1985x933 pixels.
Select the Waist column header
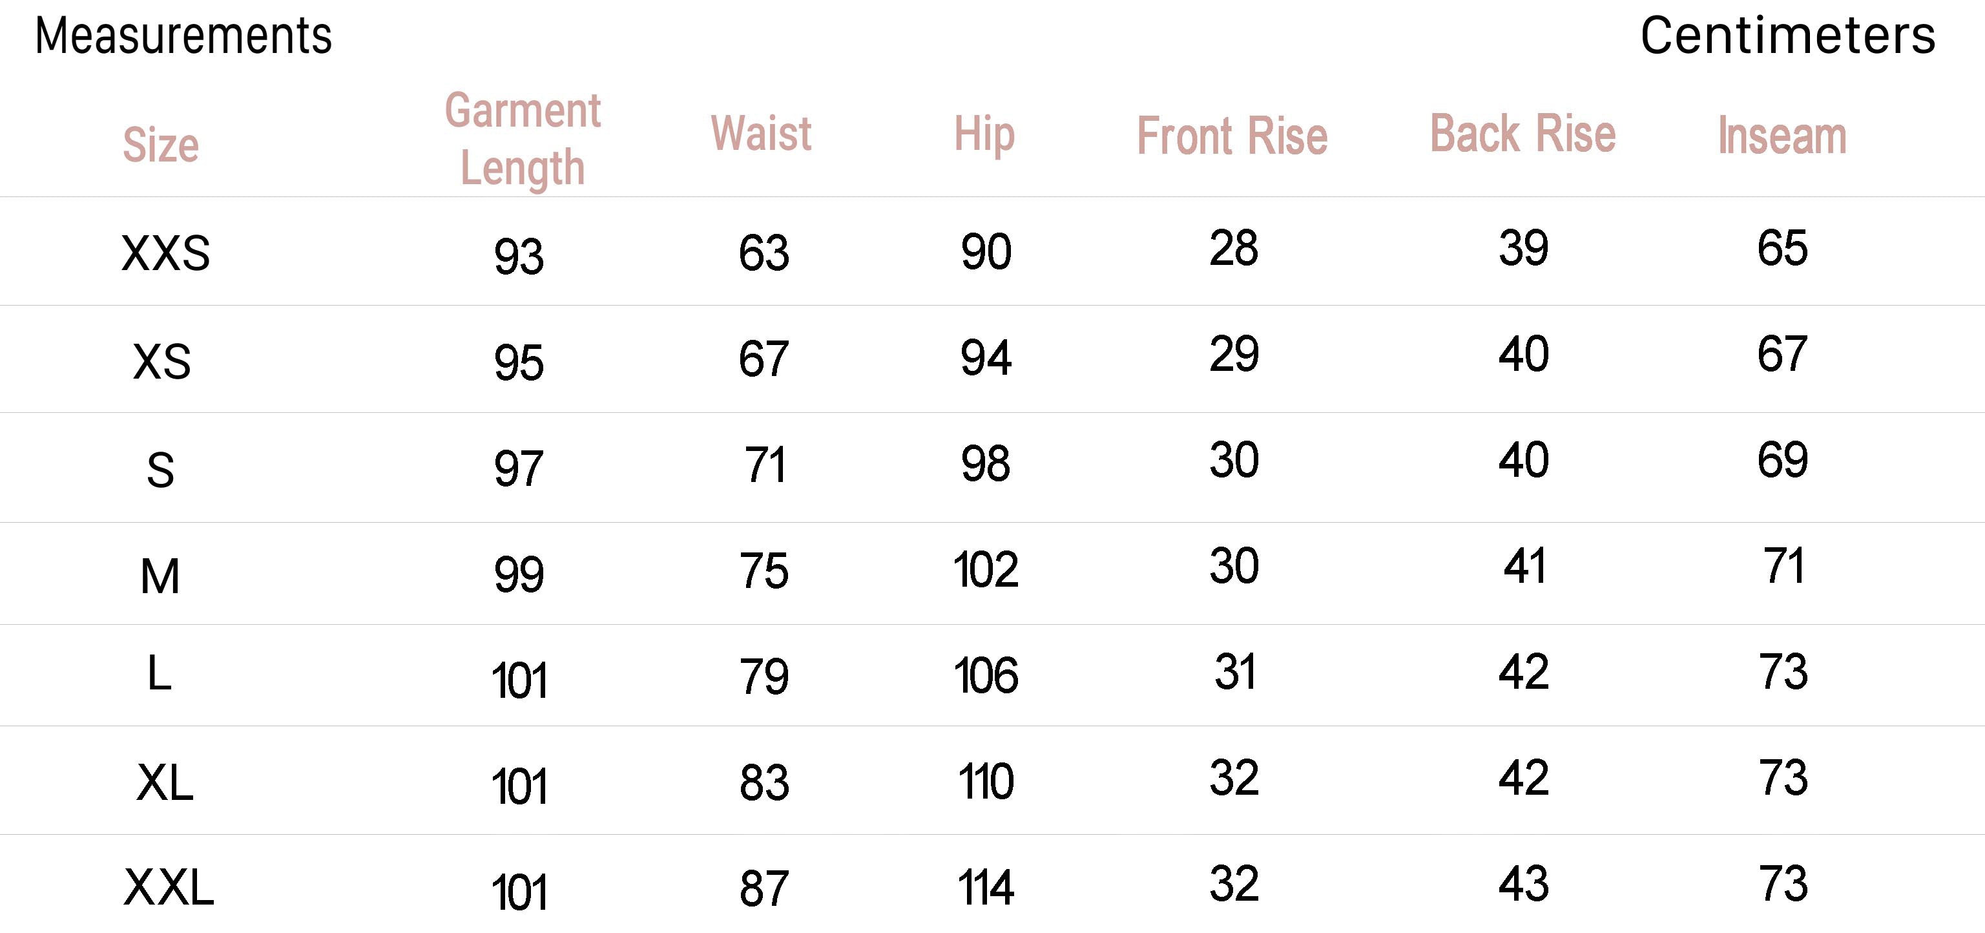(x=762, y=133)
